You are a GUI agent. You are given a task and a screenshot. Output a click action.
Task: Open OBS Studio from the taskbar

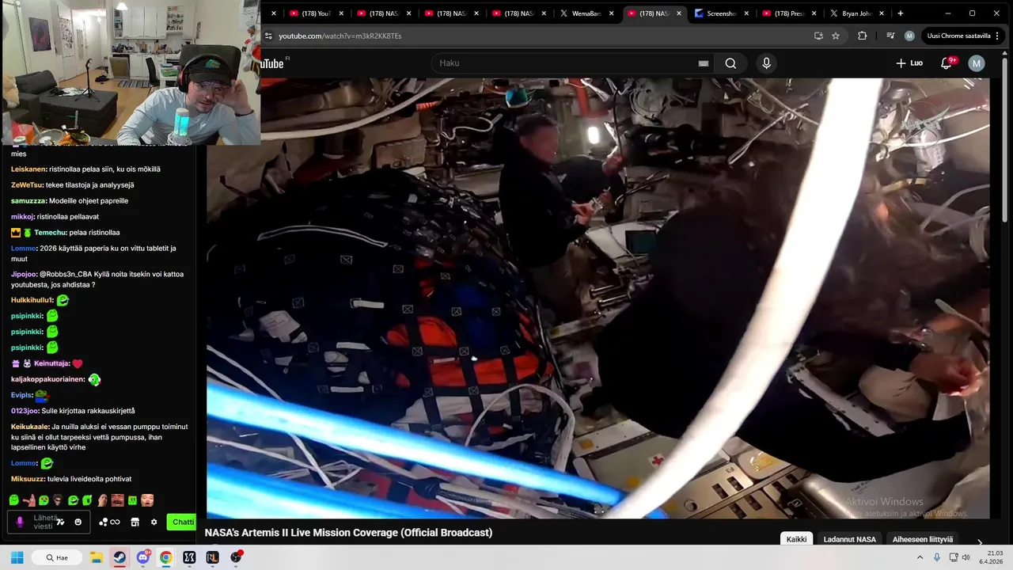point(236,557)
